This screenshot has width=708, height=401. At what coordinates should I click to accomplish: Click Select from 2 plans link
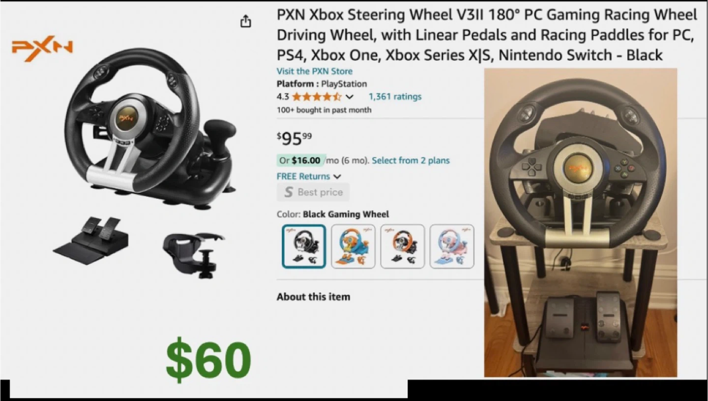(411, 160)
